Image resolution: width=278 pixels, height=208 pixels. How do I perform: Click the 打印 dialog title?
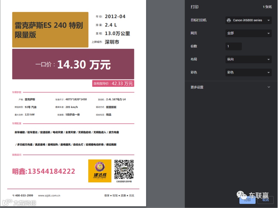click(x=195, y=7)
